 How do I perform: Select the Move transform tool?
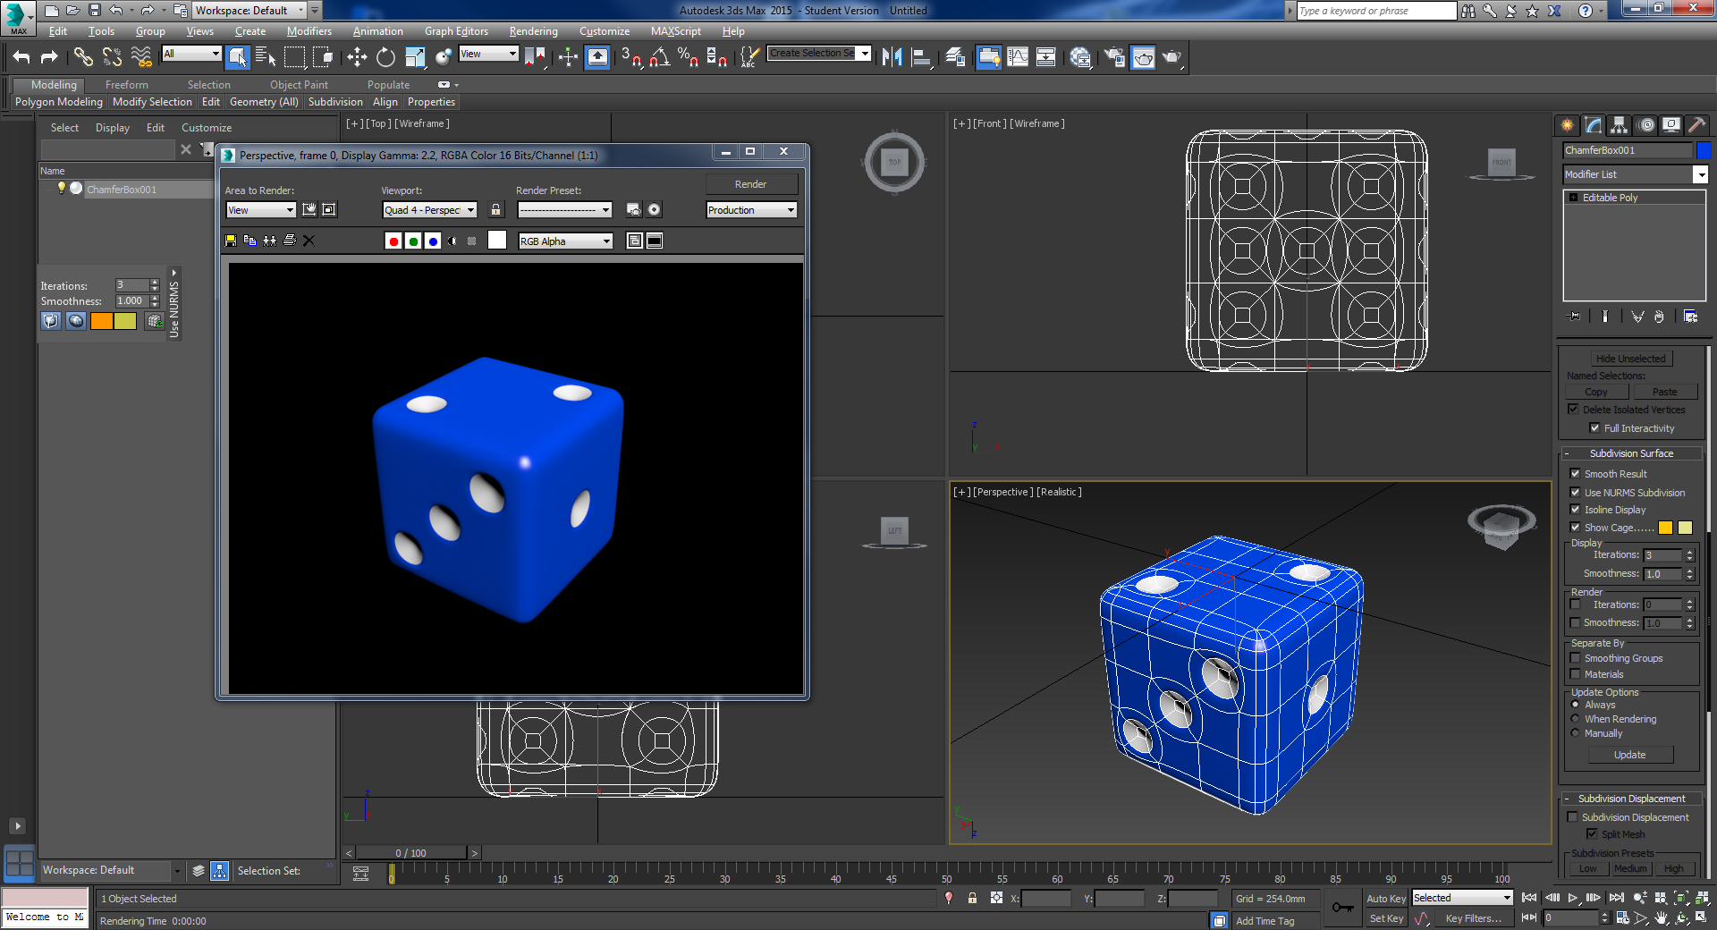tap(357, 57)
